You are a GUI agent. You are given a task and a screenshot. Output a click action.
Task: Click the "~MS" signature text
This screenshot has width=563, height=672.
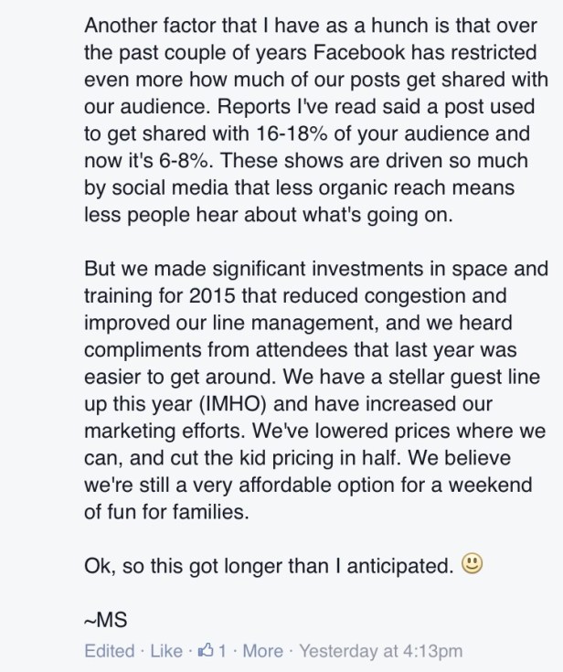click(104, 622)
